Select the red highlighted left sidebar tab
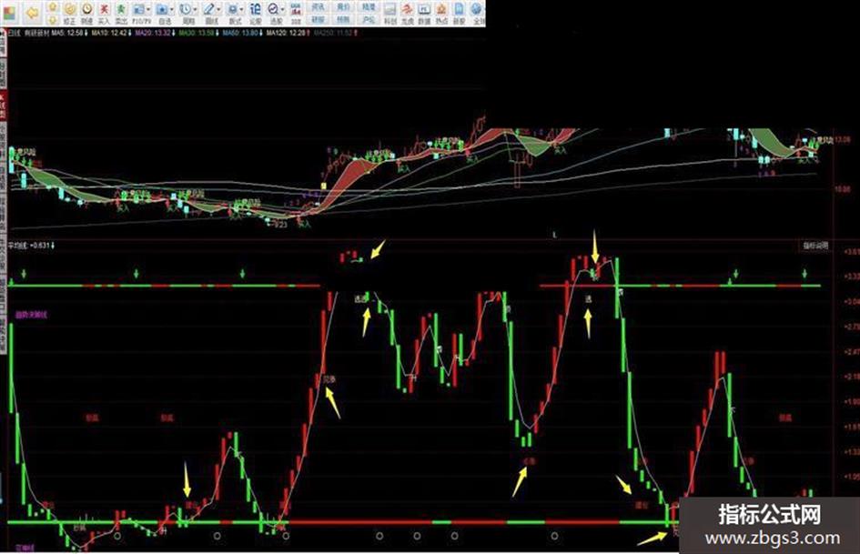Screen dimensions: 860x554 pos(3,106)
